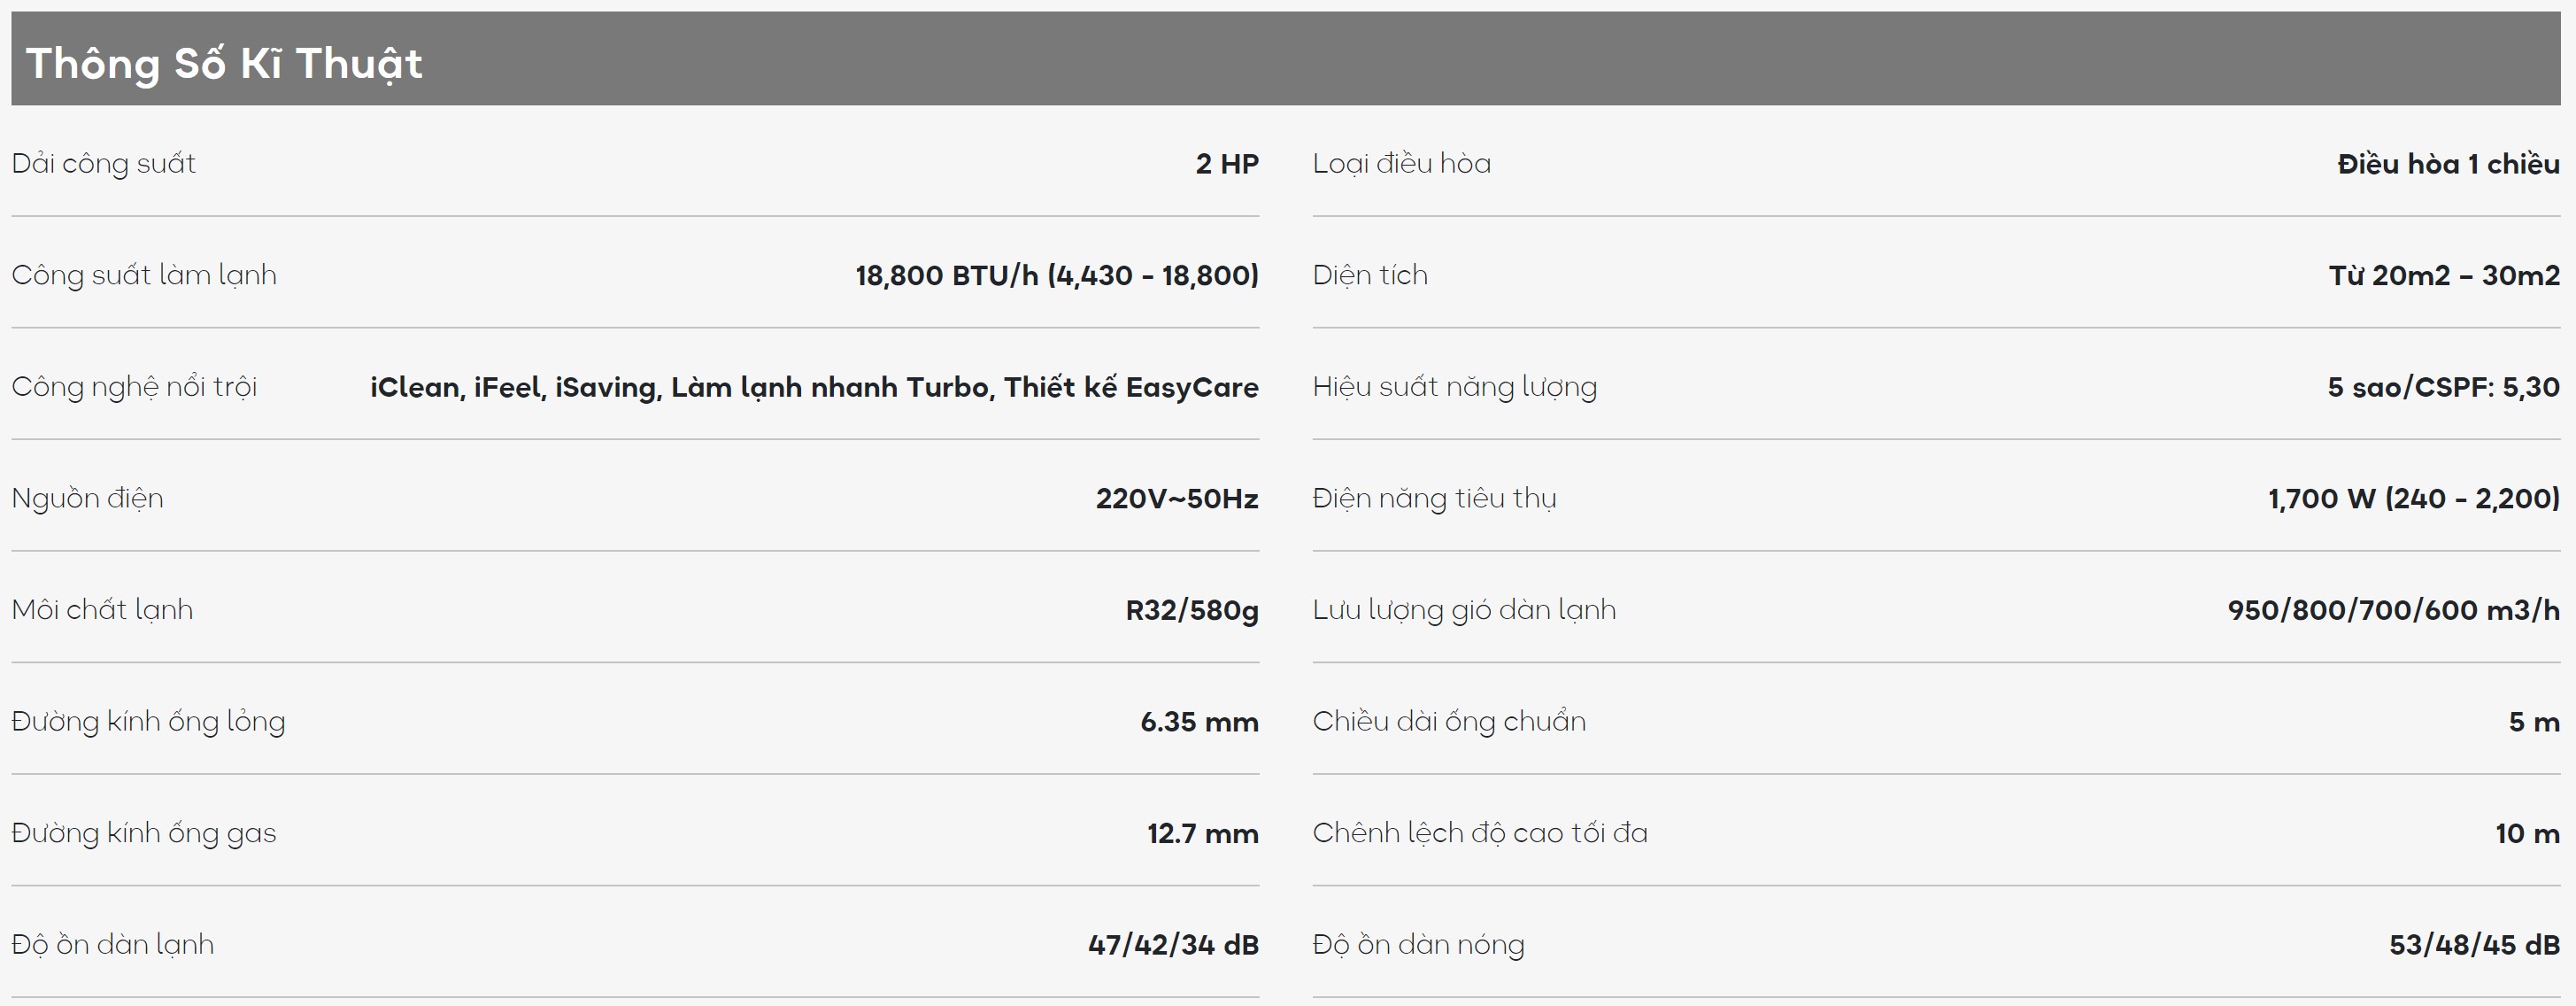Click the 5 sao/CSPF: 5,30 rating
Screen dimensions: 2576x1006
pos(2442,387)
